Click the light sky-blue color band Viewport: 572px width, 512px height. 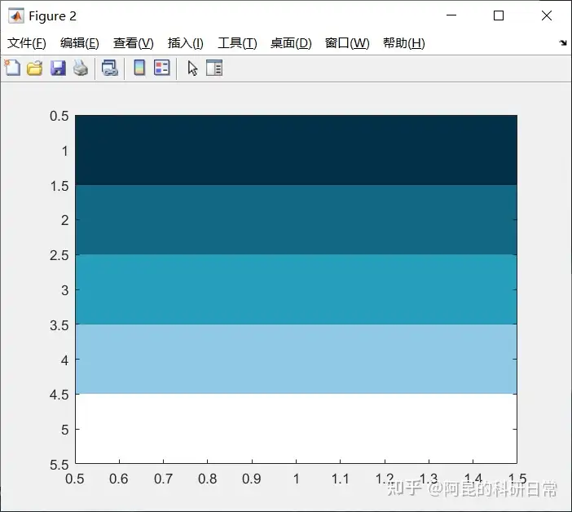pos(296,359)
